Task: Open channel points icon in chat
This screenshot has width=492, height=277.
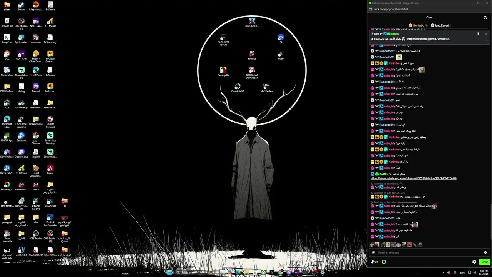Action: [x=374, y=262]
